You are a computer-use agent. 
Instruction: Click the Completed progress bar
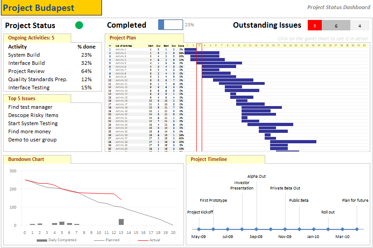tap(170, 25)
